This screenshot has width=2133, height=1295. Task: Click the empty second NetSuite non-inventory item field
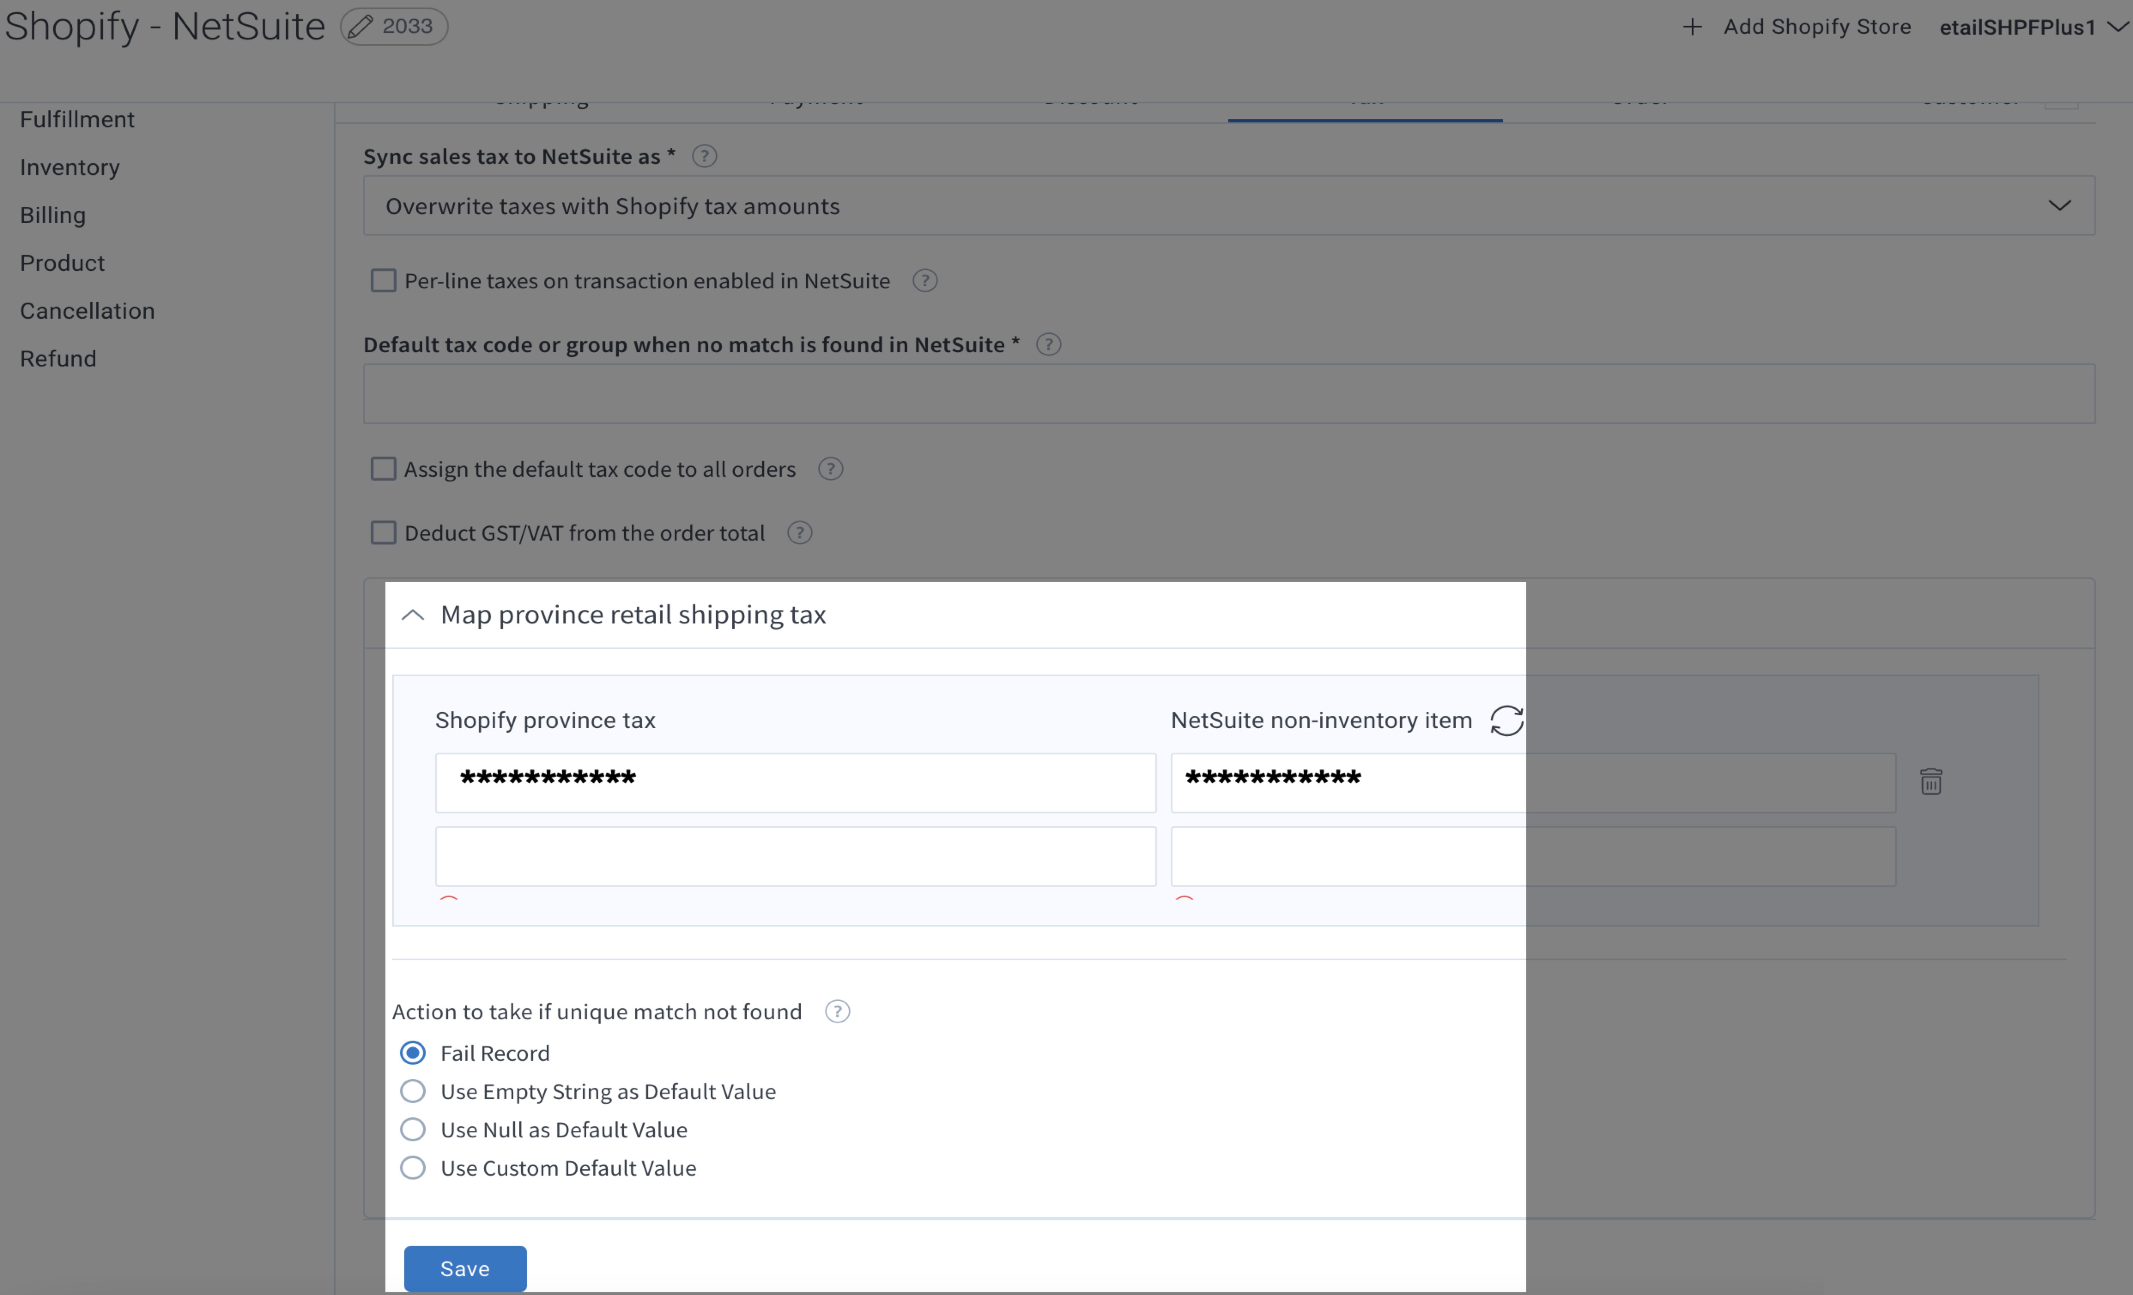pyautogui.click(x=1533, y=856)
